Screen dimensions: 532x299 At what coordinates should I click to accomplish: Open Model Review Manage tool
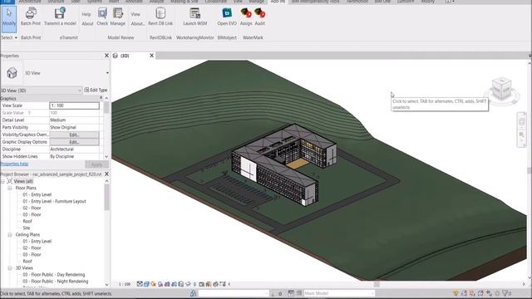[118, 17]
